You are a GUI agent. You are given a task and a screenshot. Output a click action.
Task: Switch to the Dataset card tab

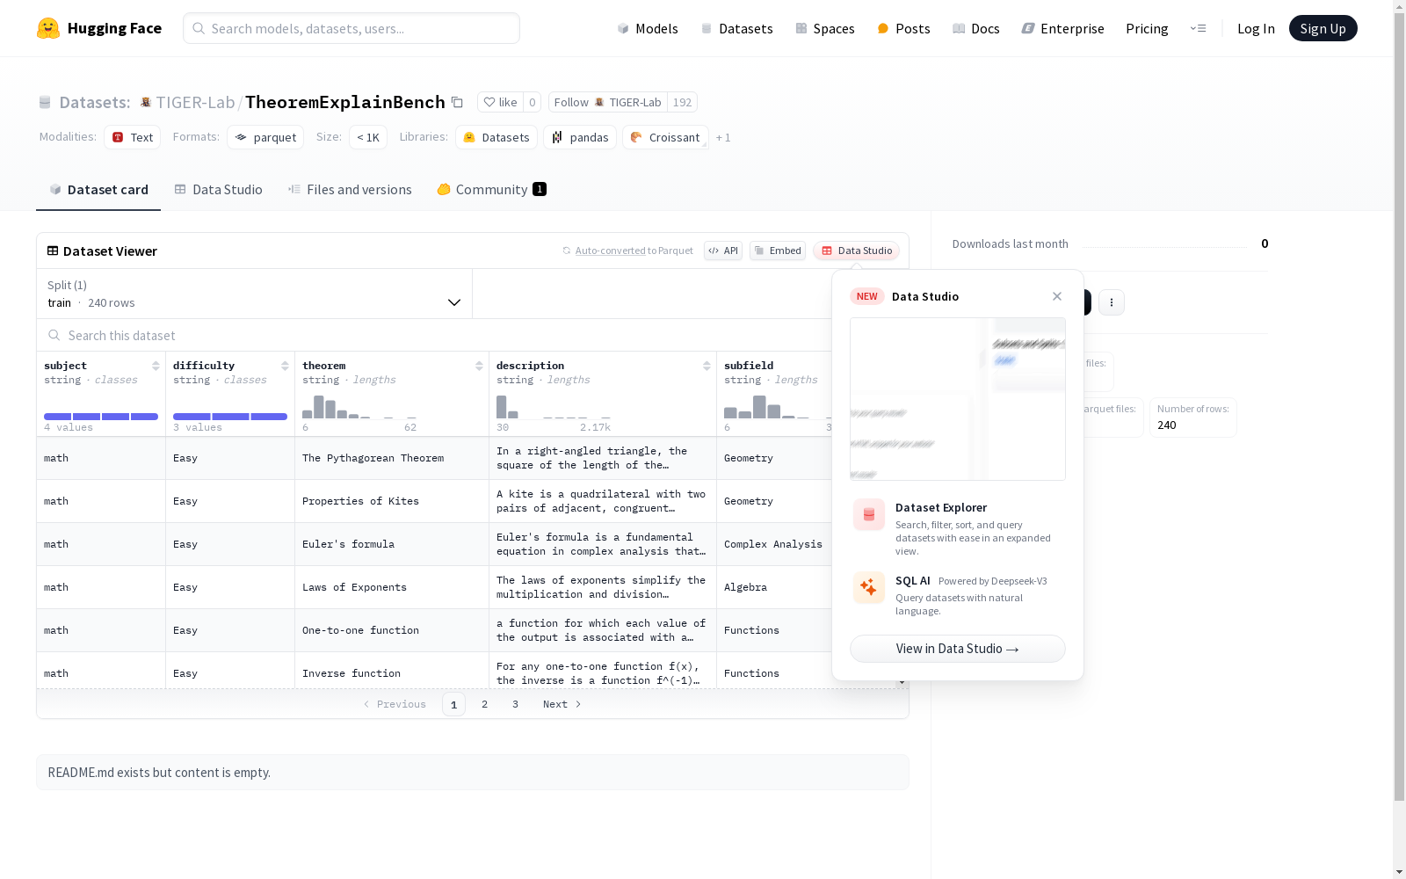pos(98,189)
